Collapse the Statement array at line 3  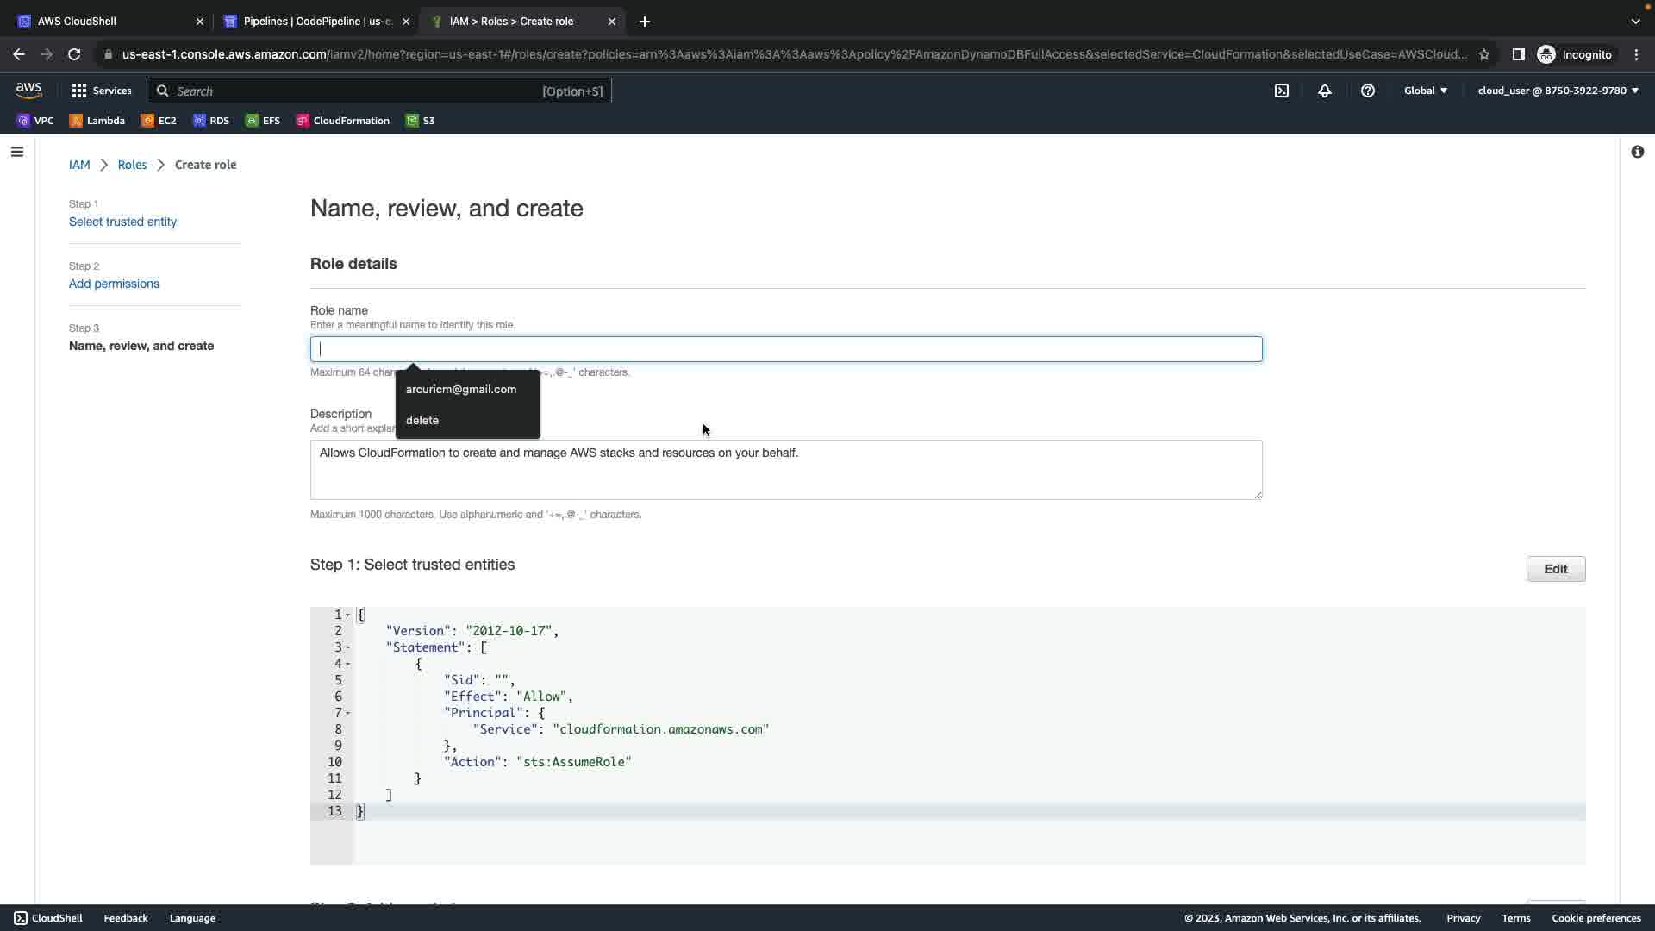348,647
